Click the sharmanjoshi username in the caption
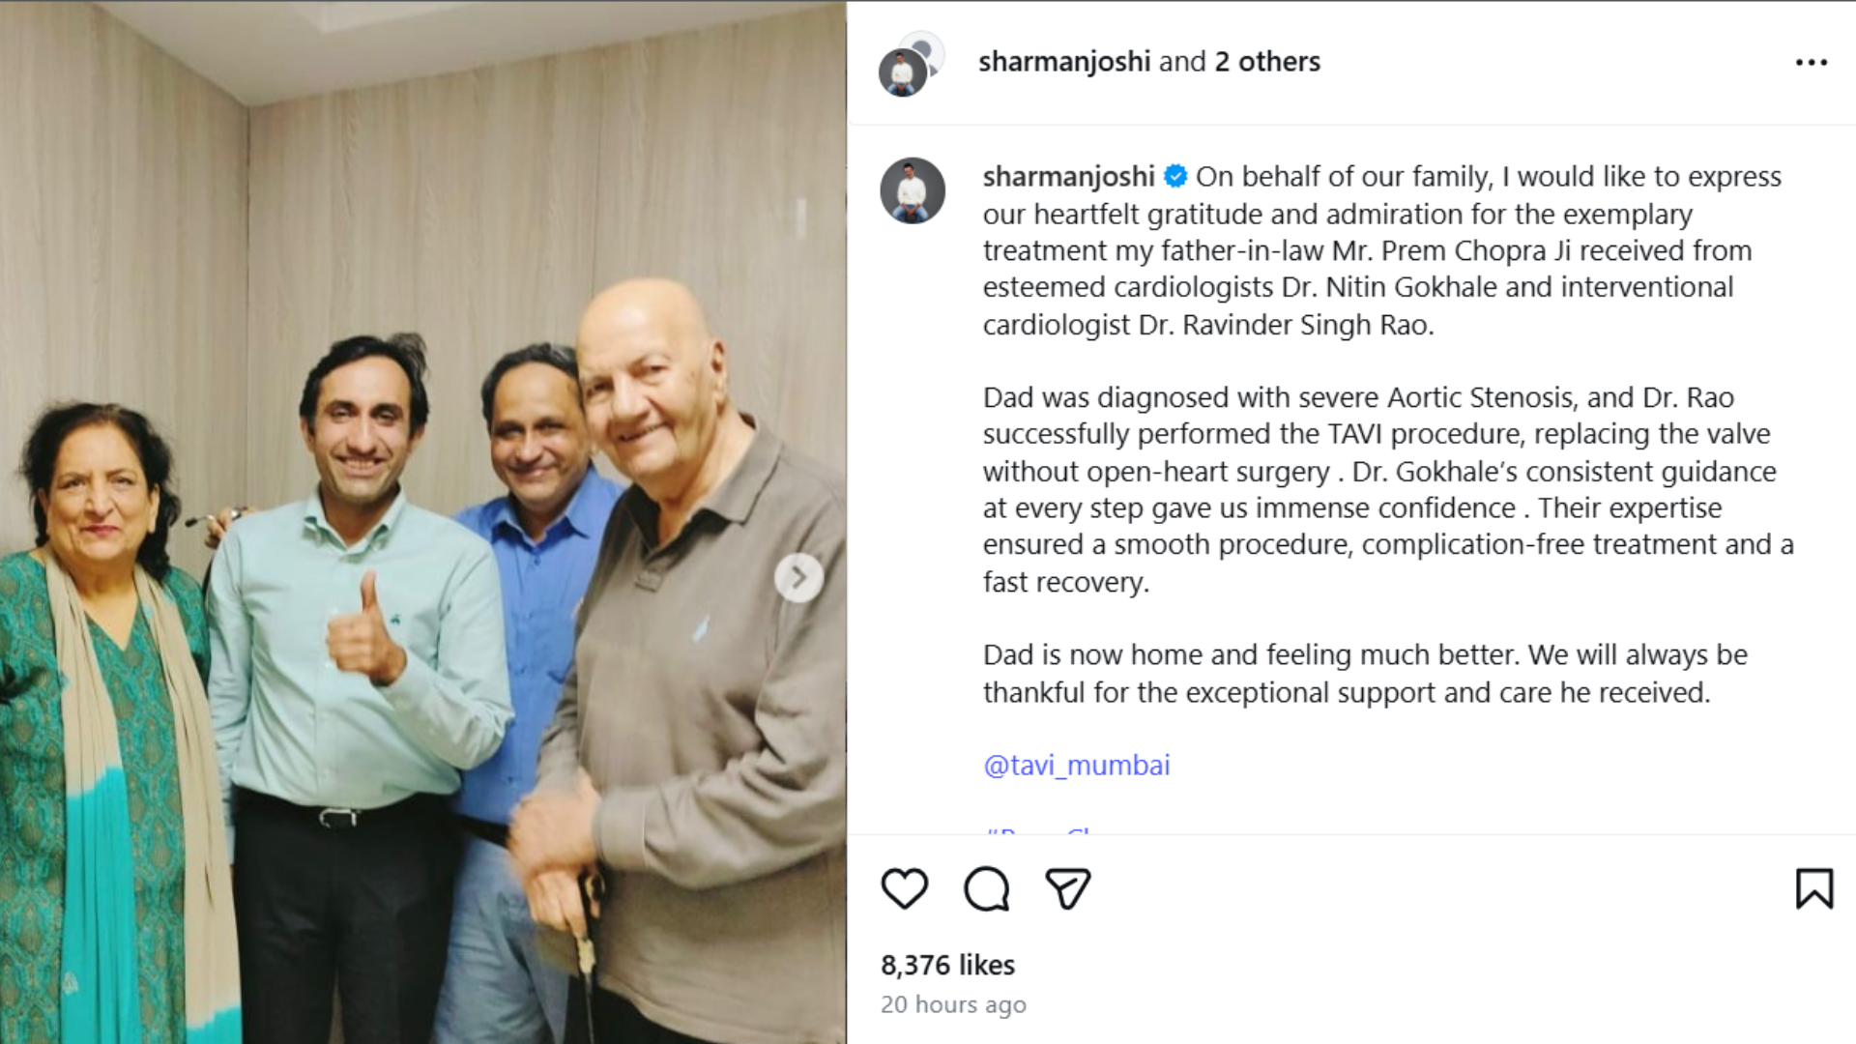 [1068, 176]
